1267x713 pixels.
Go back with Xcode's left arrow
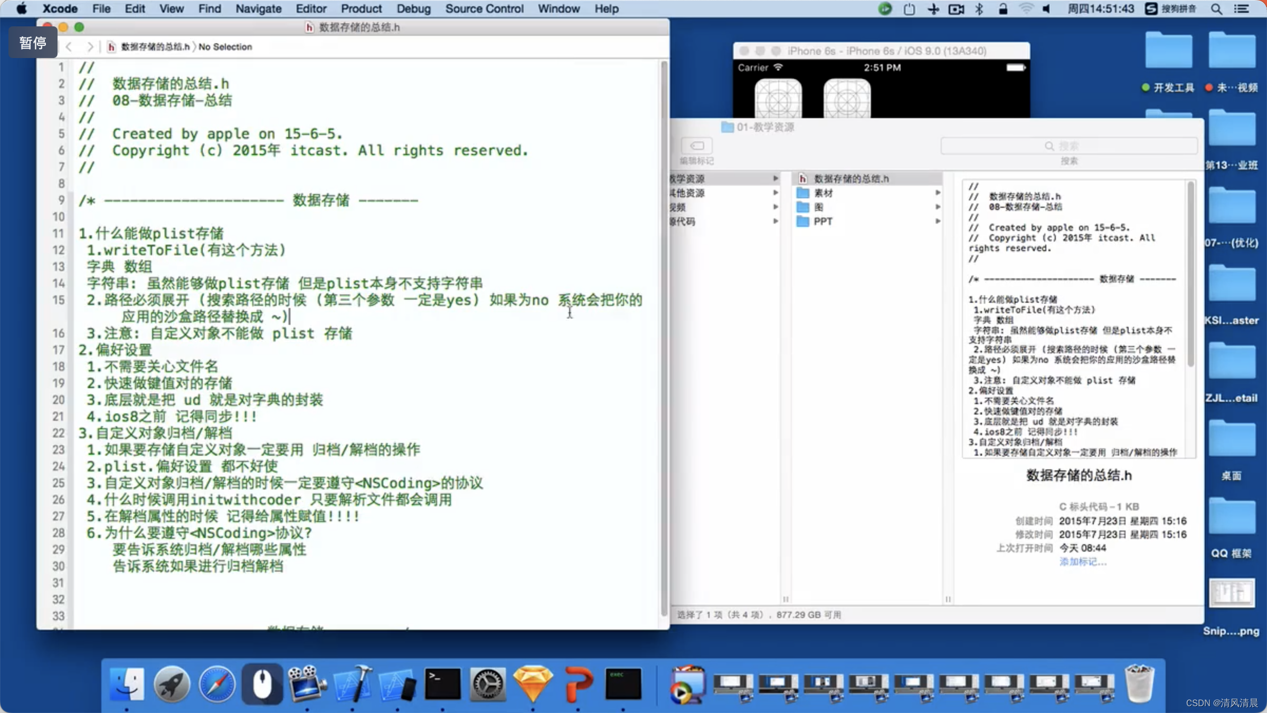click(x=69, y=46)
